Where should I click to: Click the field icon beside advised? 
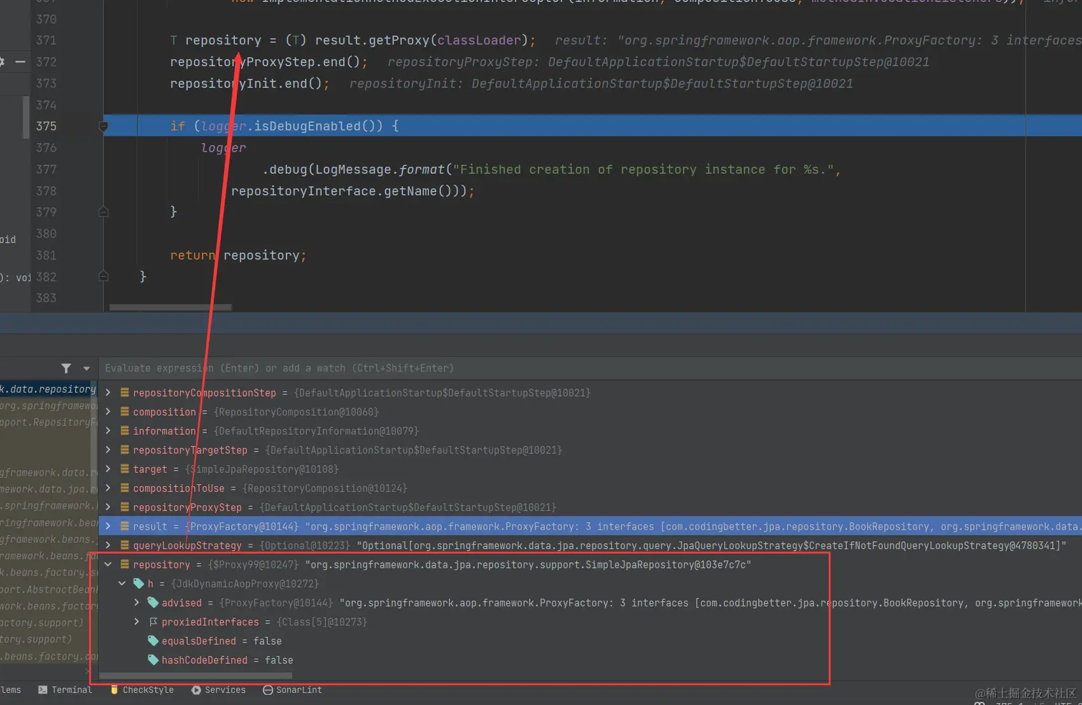click(153, 603)
